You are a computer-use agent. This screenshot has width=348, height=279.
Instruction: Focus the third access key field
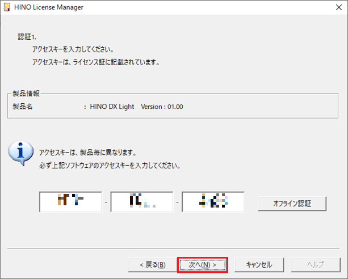pos(213,202)
